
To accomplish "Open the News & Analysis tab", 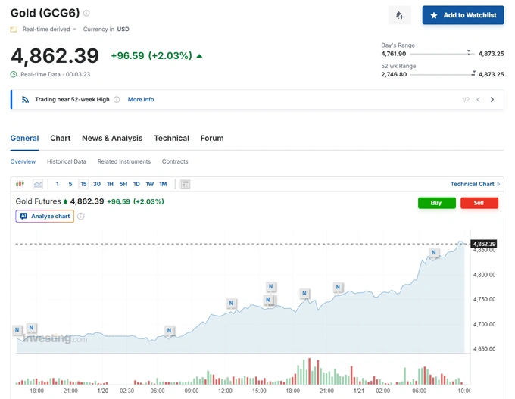I will click(x=112, y=139).
